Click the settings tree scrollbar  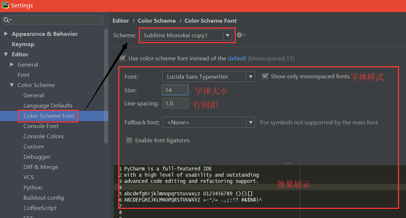tap(106, 87)
